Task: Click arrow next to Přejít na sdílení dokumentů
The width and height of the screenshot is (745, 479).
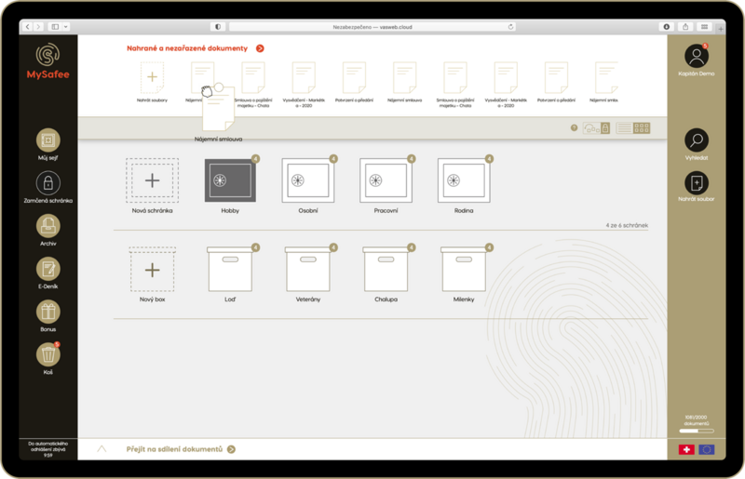Action: [231, 449]
